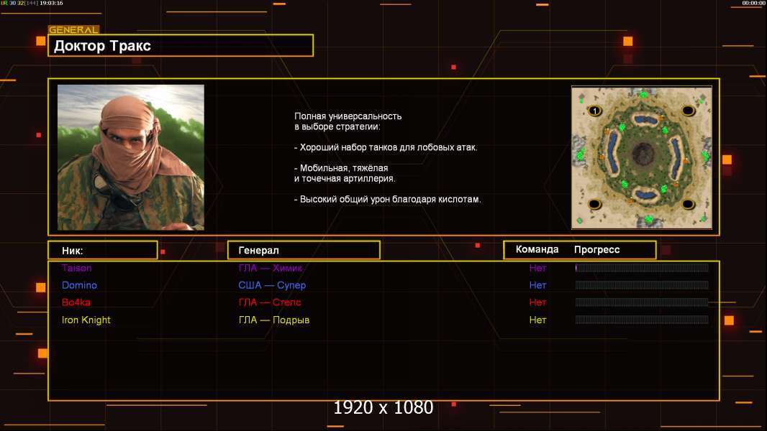
Task: Click the Полная универсальность description text
Action: [x=348, y=121]
